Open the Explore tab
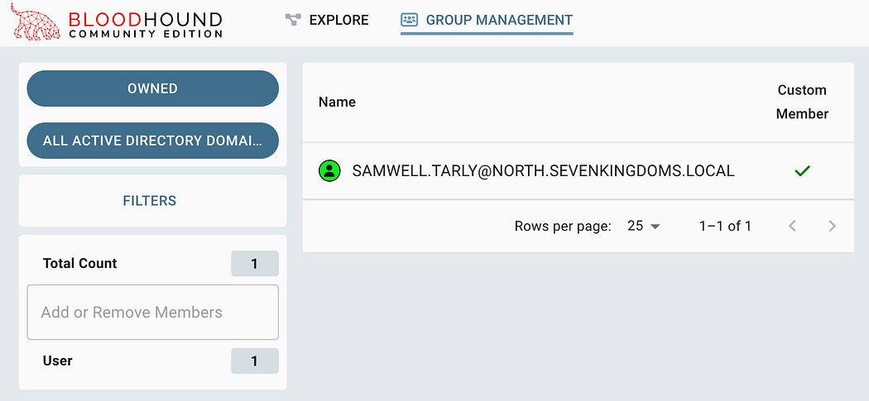869x401 pixels. click(327, 21)
